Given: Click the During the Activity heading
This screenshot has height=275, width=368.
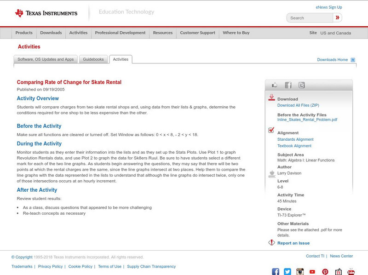Looking at the screenshot, I should coord(39,143).
